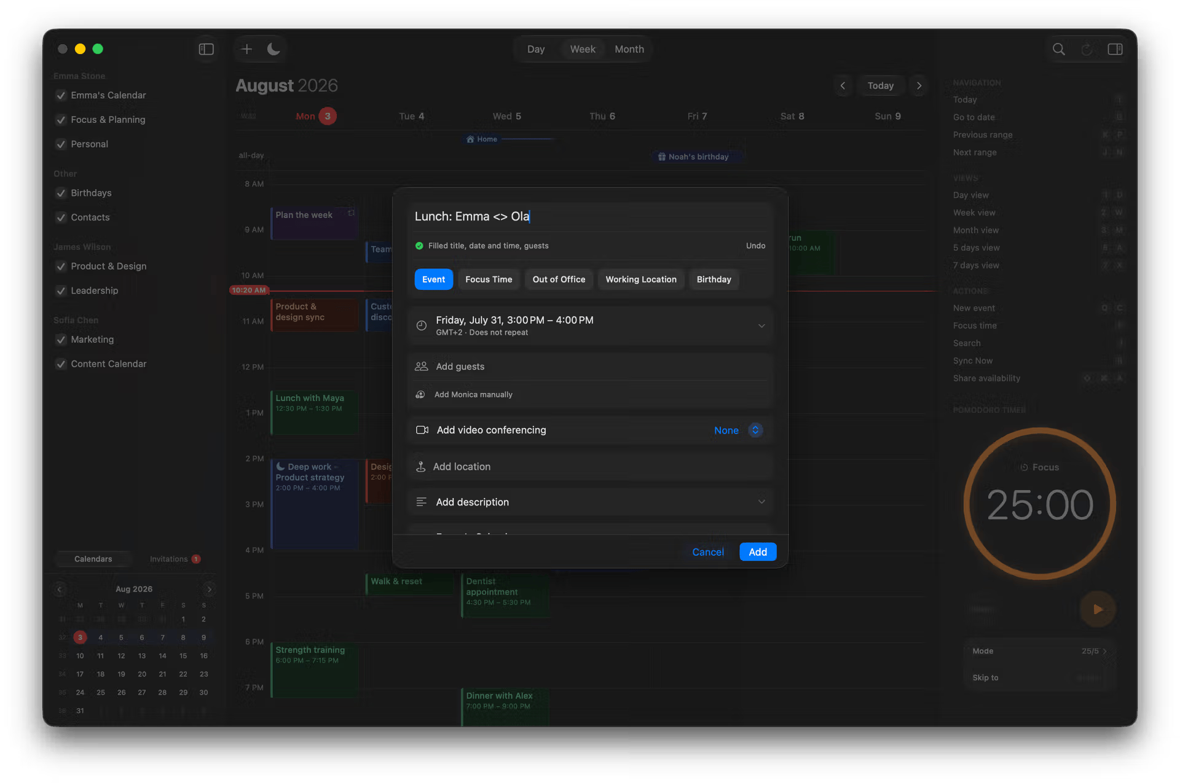Go to previous month in mini calendar

pos(60,590)
